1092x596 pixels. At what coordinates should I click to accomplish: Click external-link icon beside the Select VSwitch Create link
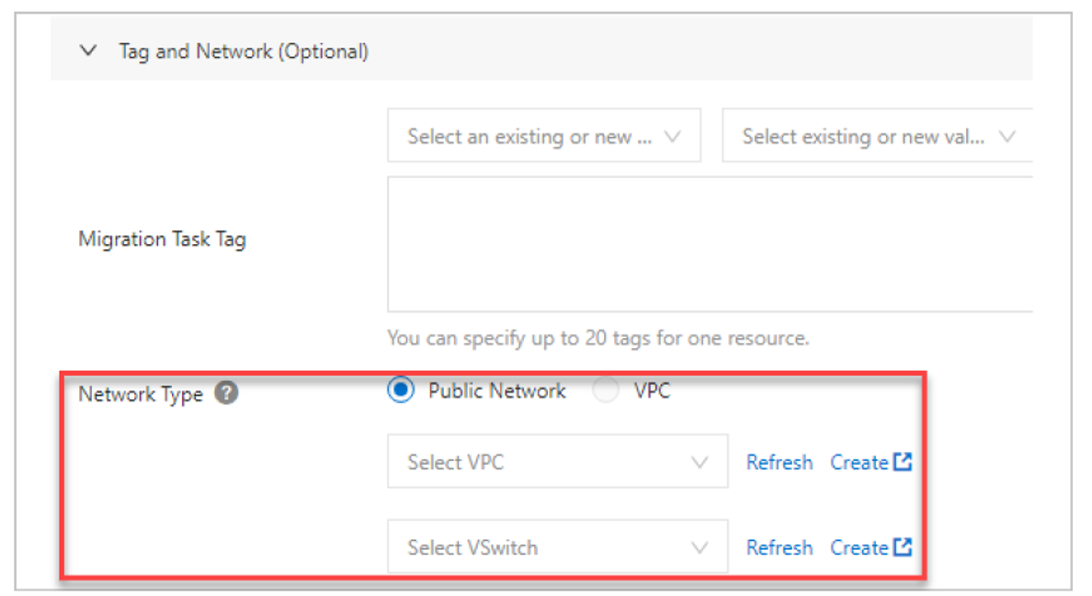[x=903, y=547]
